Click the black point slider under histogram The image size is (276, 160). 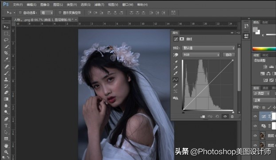[x=184, y=112]
